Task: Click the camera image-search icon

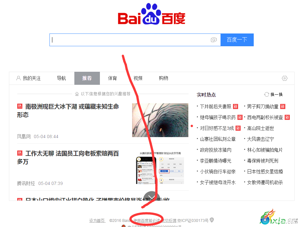Action: [214, 40]
